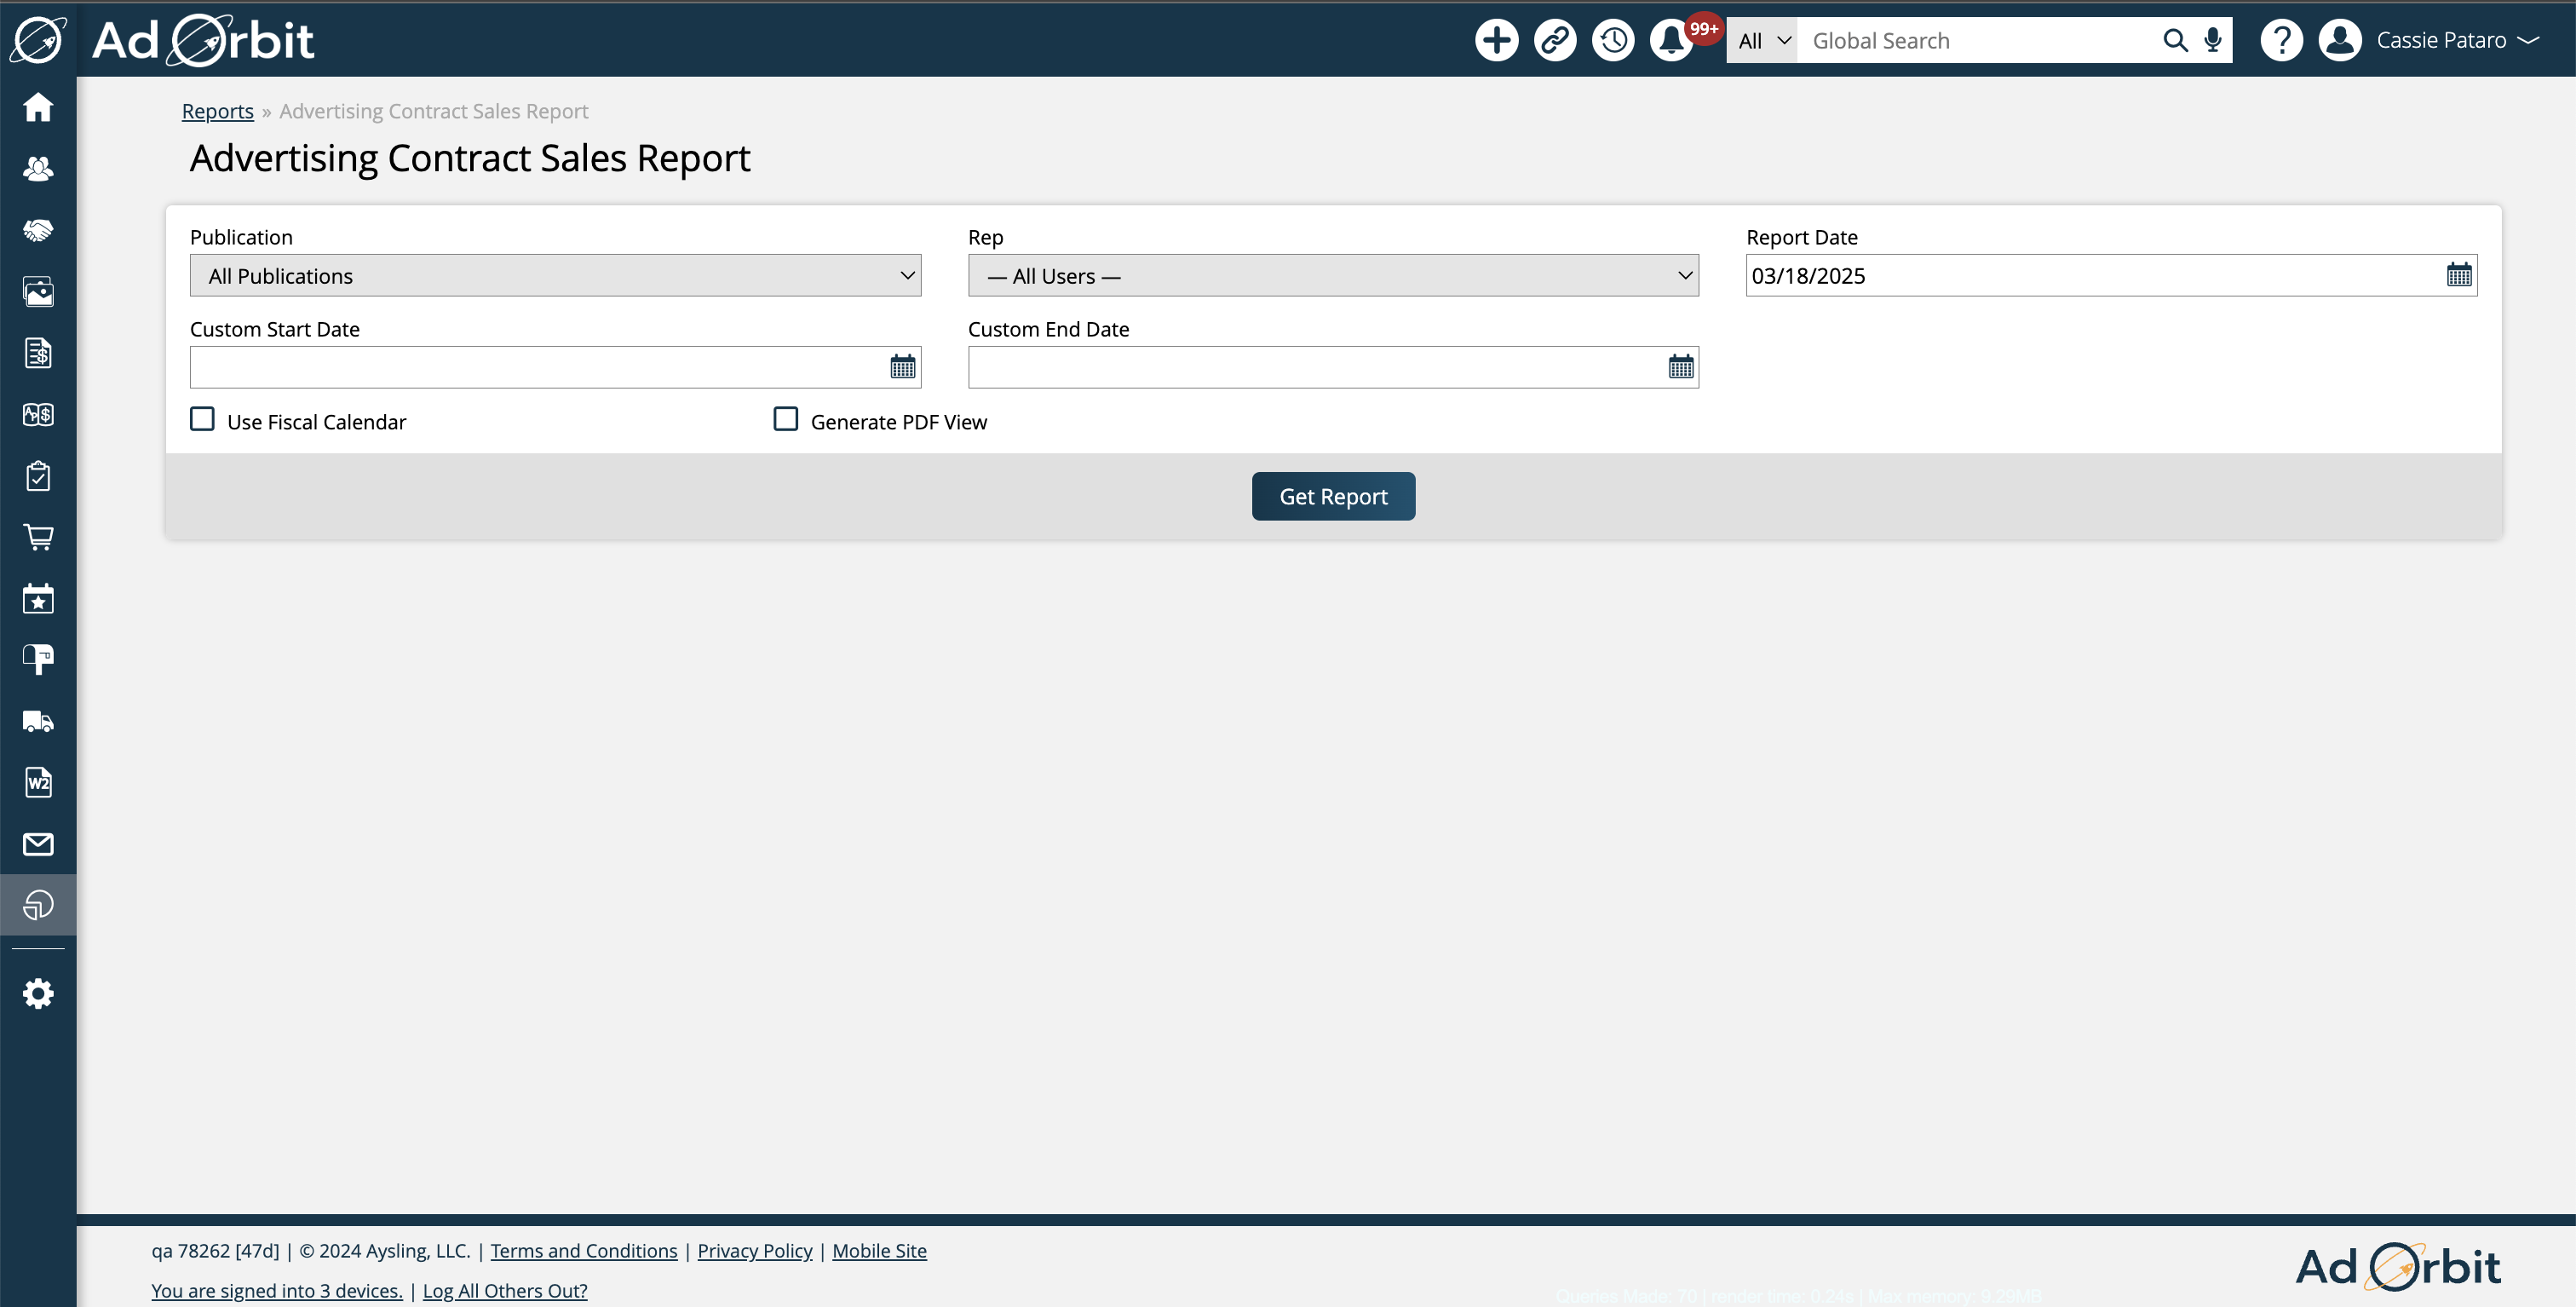Click the Custom Start Date field
The width and height of the screenshot is (2576, 1307).
[538, 368]
